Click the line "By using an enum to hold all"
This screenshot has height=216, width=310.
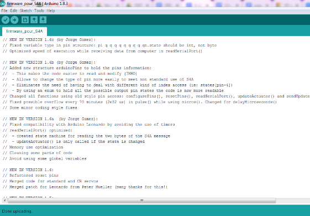(x=113, y=91)
